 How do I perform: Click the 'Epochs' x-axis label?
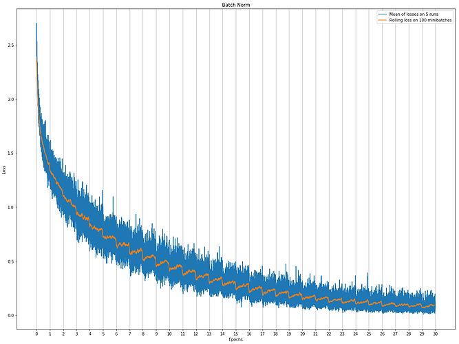point(235,338)
